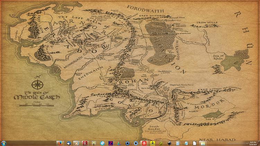
Task: Launch Inkscape black diamond taskbar icon
Action: [x=169, y=143]
